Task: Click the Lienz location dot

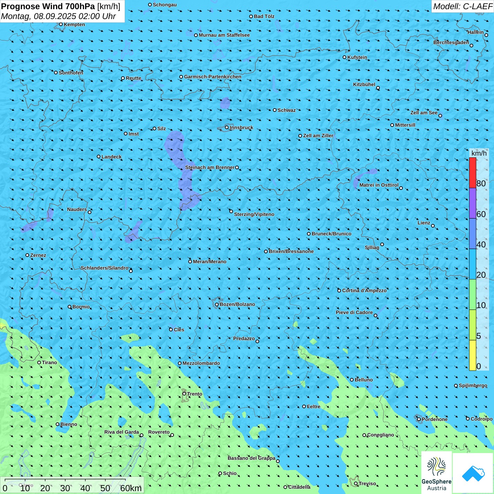Action: coord(433,226)
